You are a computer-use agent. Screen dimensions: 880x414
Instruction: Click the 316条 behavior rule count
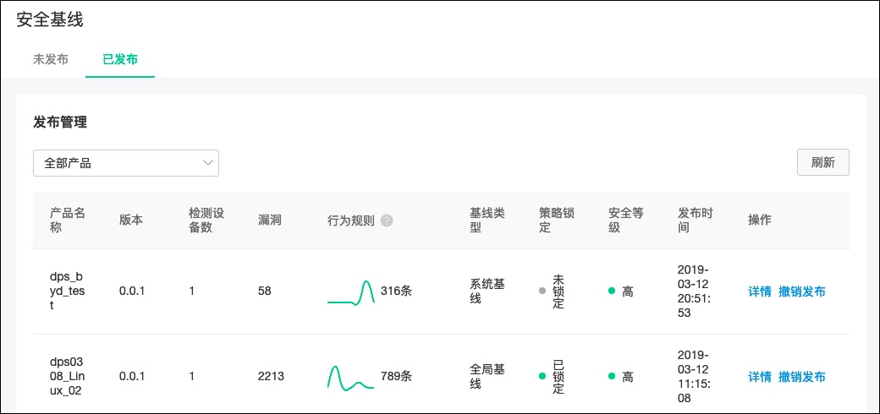click(396, 291)
